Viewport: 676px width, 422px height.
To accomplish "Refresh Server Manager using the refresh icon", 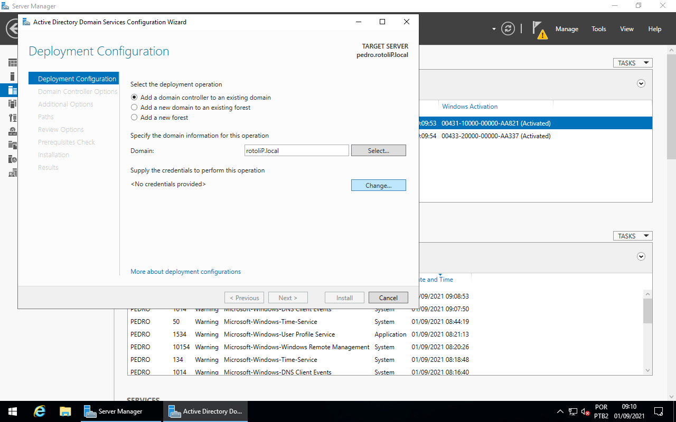I will pos(508,28).
